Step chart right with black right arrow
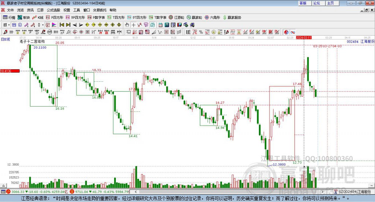The width and height of the screenshot is (375, 202). [81, 25]
